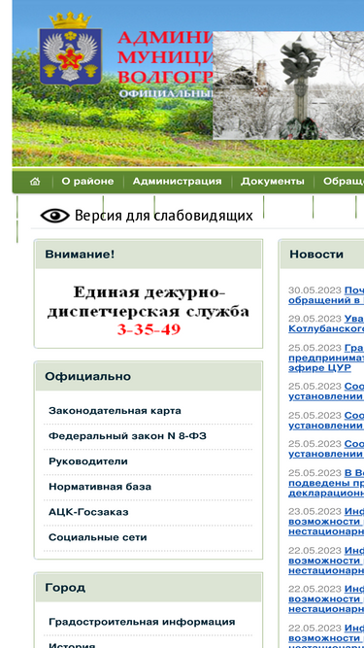Viewport: 364px width, 648px height.
Task: Click the red phone number 3-35-49
Action: 149,329
